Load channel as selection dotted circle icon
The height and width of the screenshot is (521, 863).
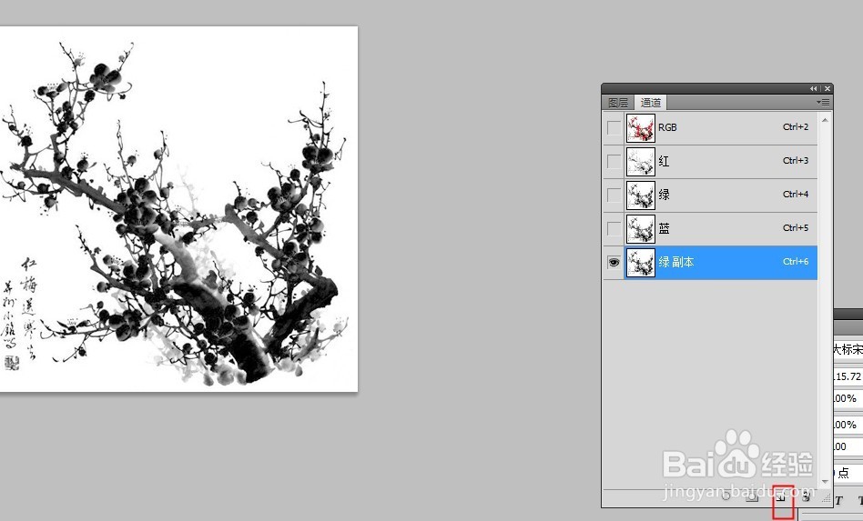[x=726, y=496]
